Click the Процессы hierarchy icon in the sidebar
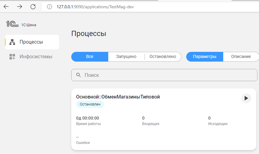Screen dimensions: 259x154 pyautogui.click(x=12, y=42)
